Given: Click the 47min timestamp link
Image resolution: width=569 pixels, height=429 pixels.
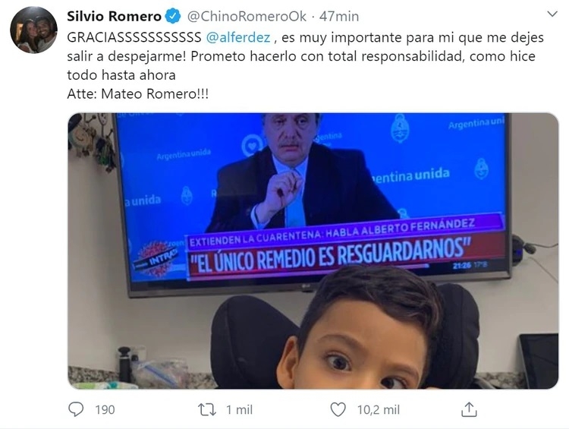Looking at the screenshot, I should coord(339,17).
